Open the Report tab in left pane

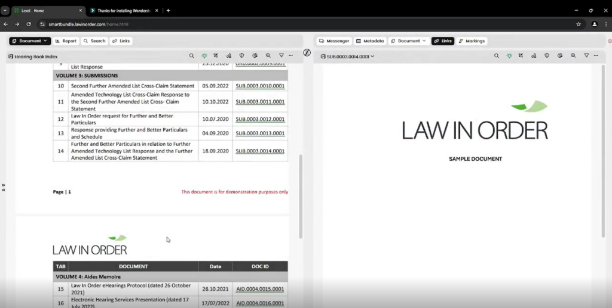click(x=66, y=41)
